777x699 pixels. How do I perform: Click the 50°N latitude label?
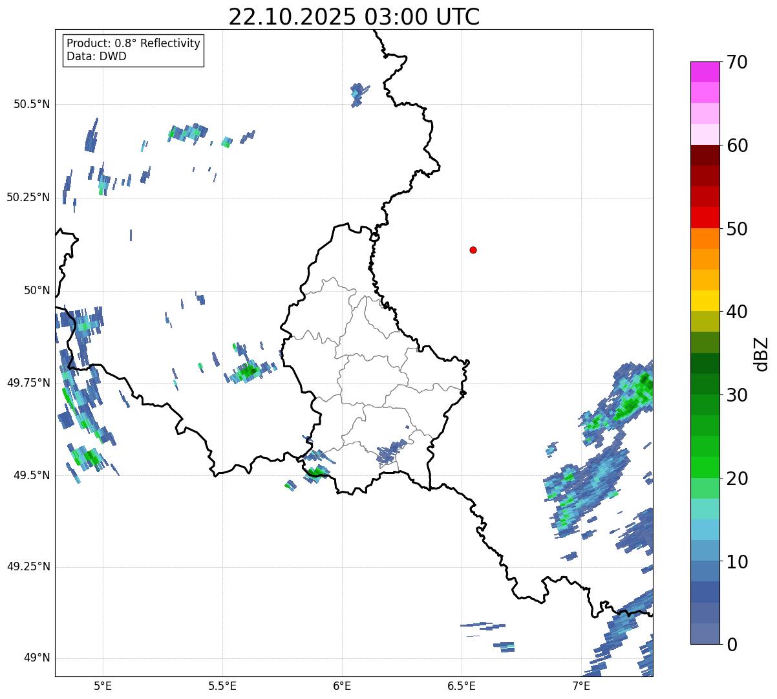point(37,290)
